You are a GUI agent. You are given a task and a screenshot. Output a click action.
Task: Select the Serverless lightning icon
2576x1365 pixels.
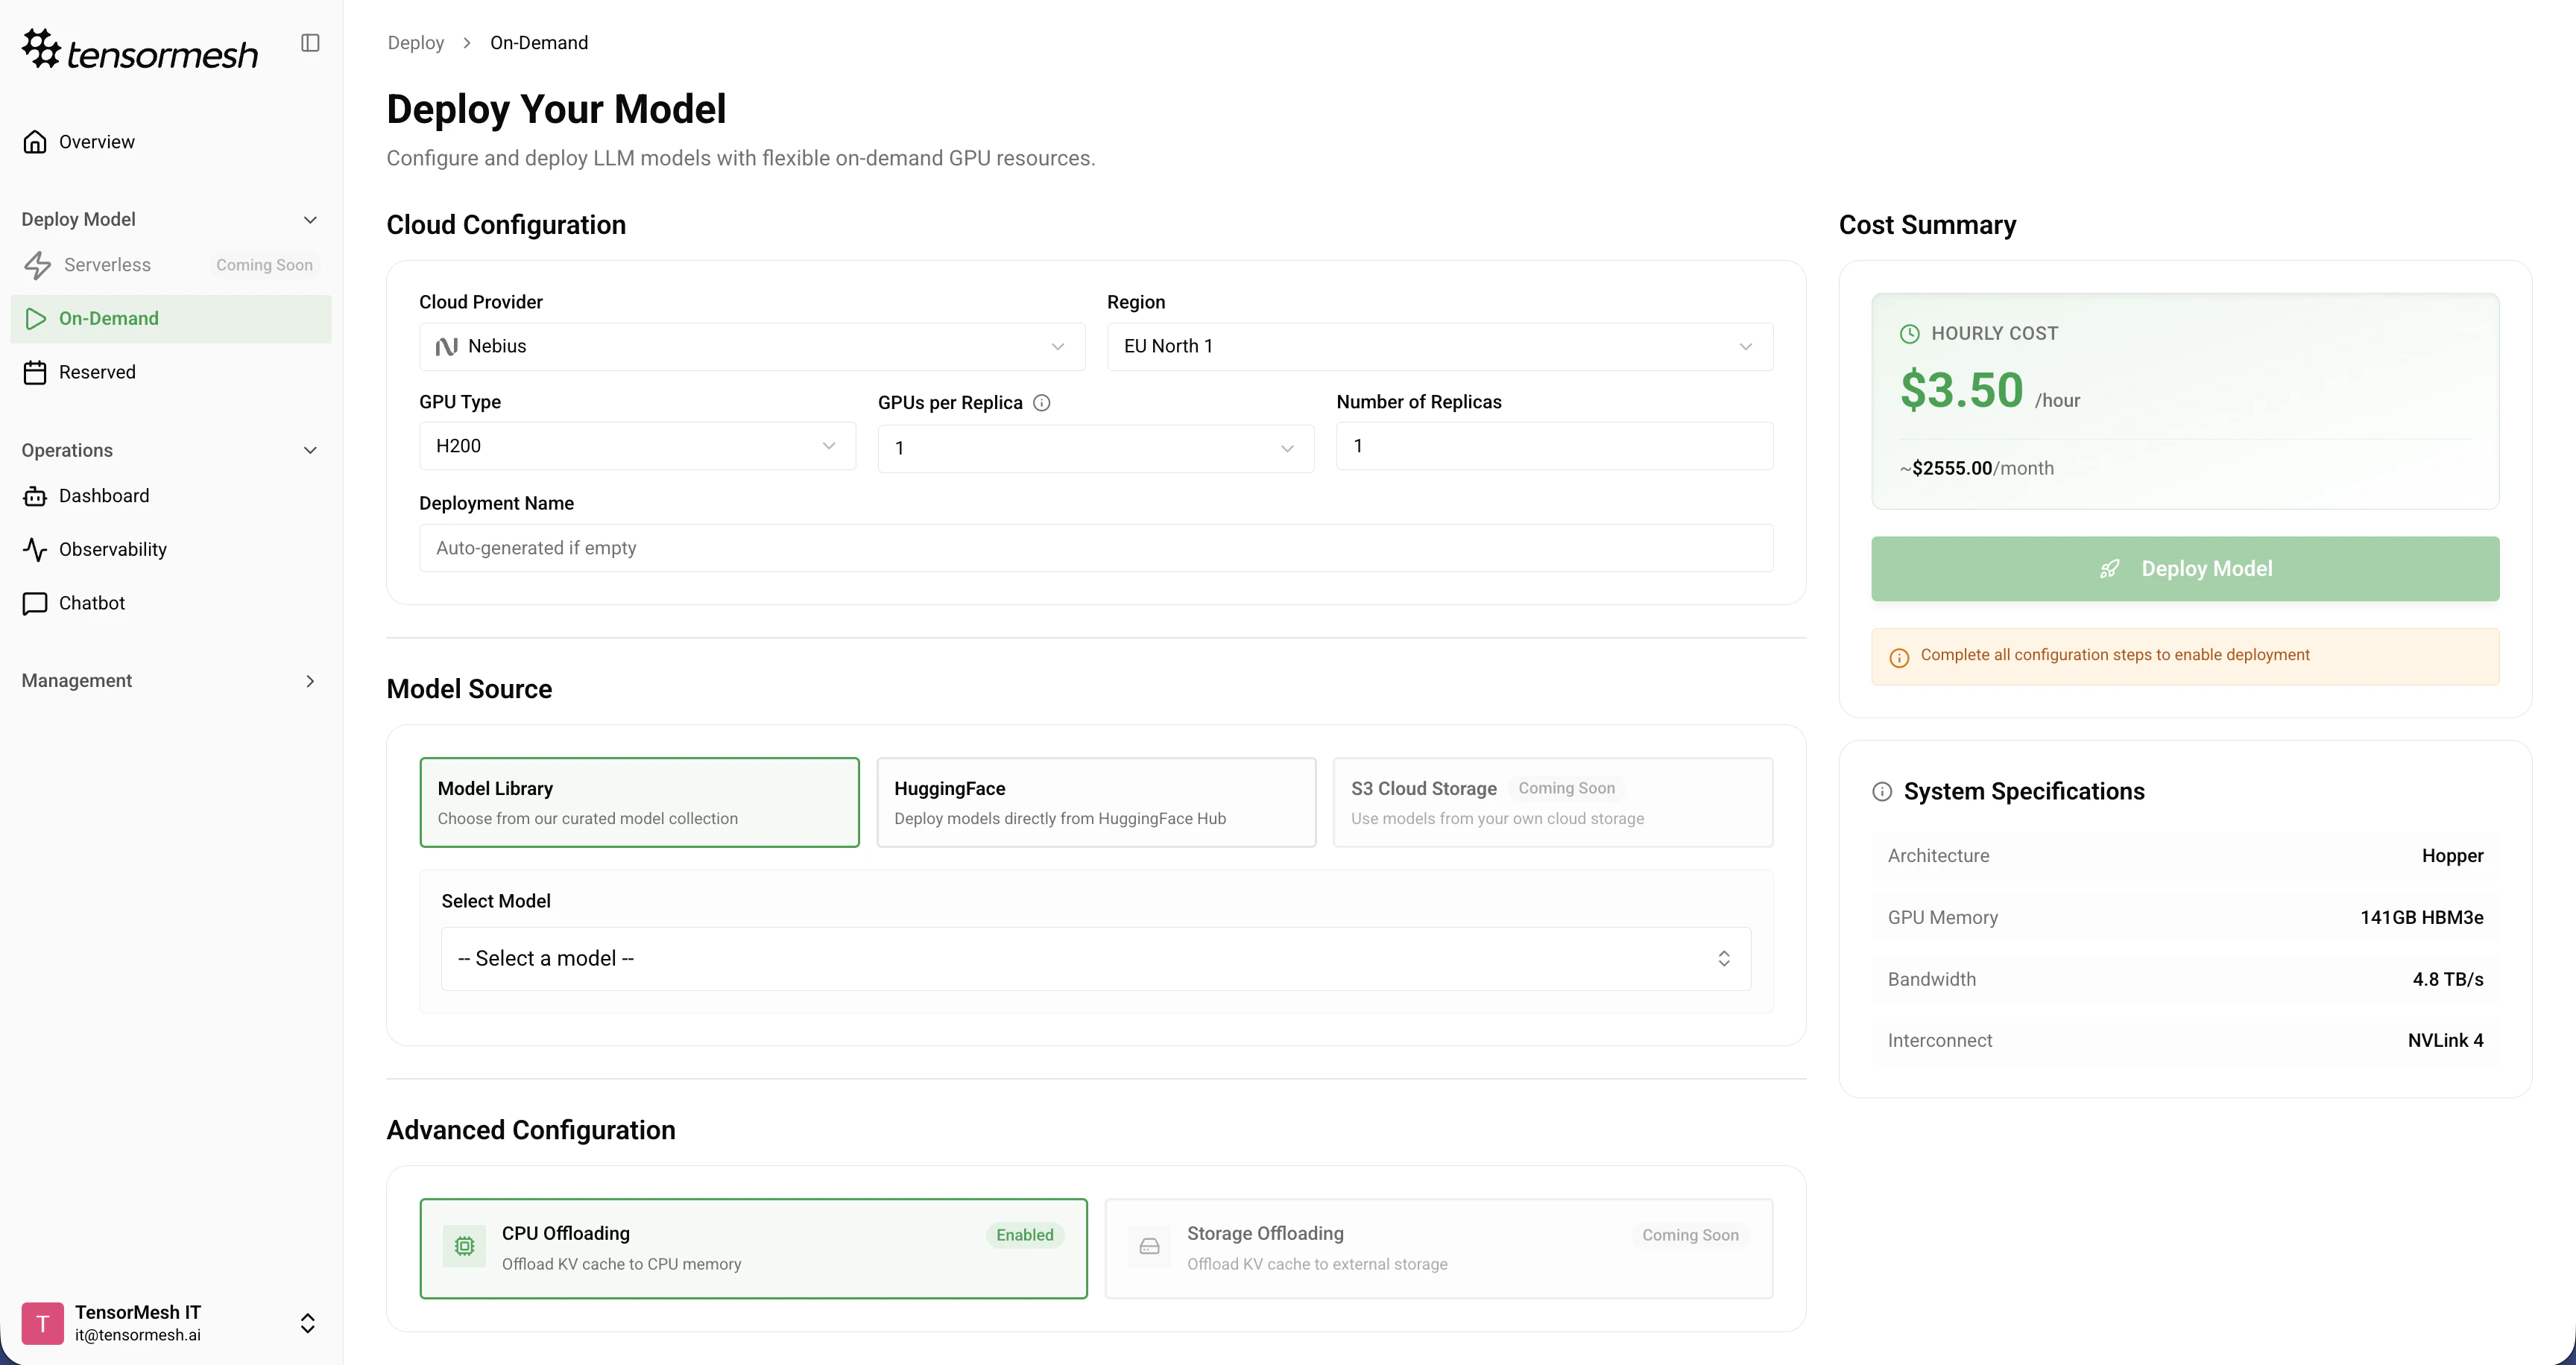pos(37,265)
